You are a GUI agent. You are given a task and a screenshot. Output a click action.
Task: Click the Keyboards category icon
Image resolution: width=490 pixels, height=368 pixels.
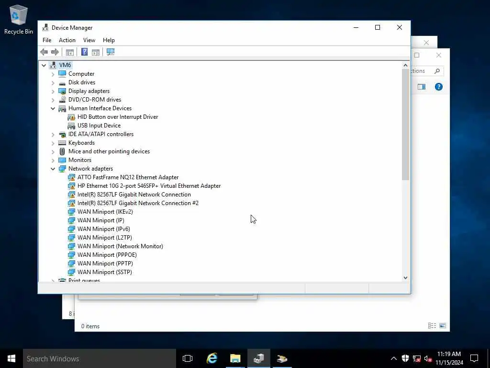click(62, 143)
